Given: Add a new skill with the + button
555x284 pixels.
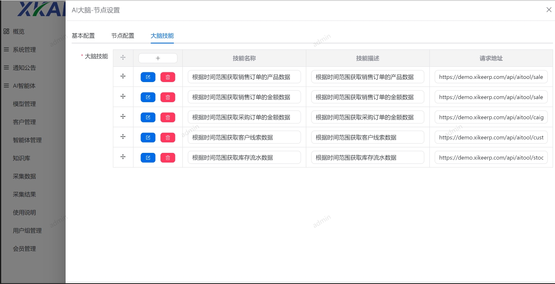Looking at the screenshot, I should 158,58.
